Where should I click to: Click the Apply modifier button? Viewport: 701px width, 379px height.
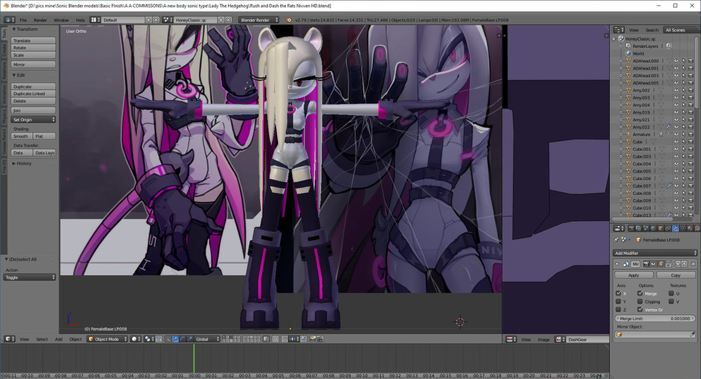pyautogui.click(x=633, y=275)
